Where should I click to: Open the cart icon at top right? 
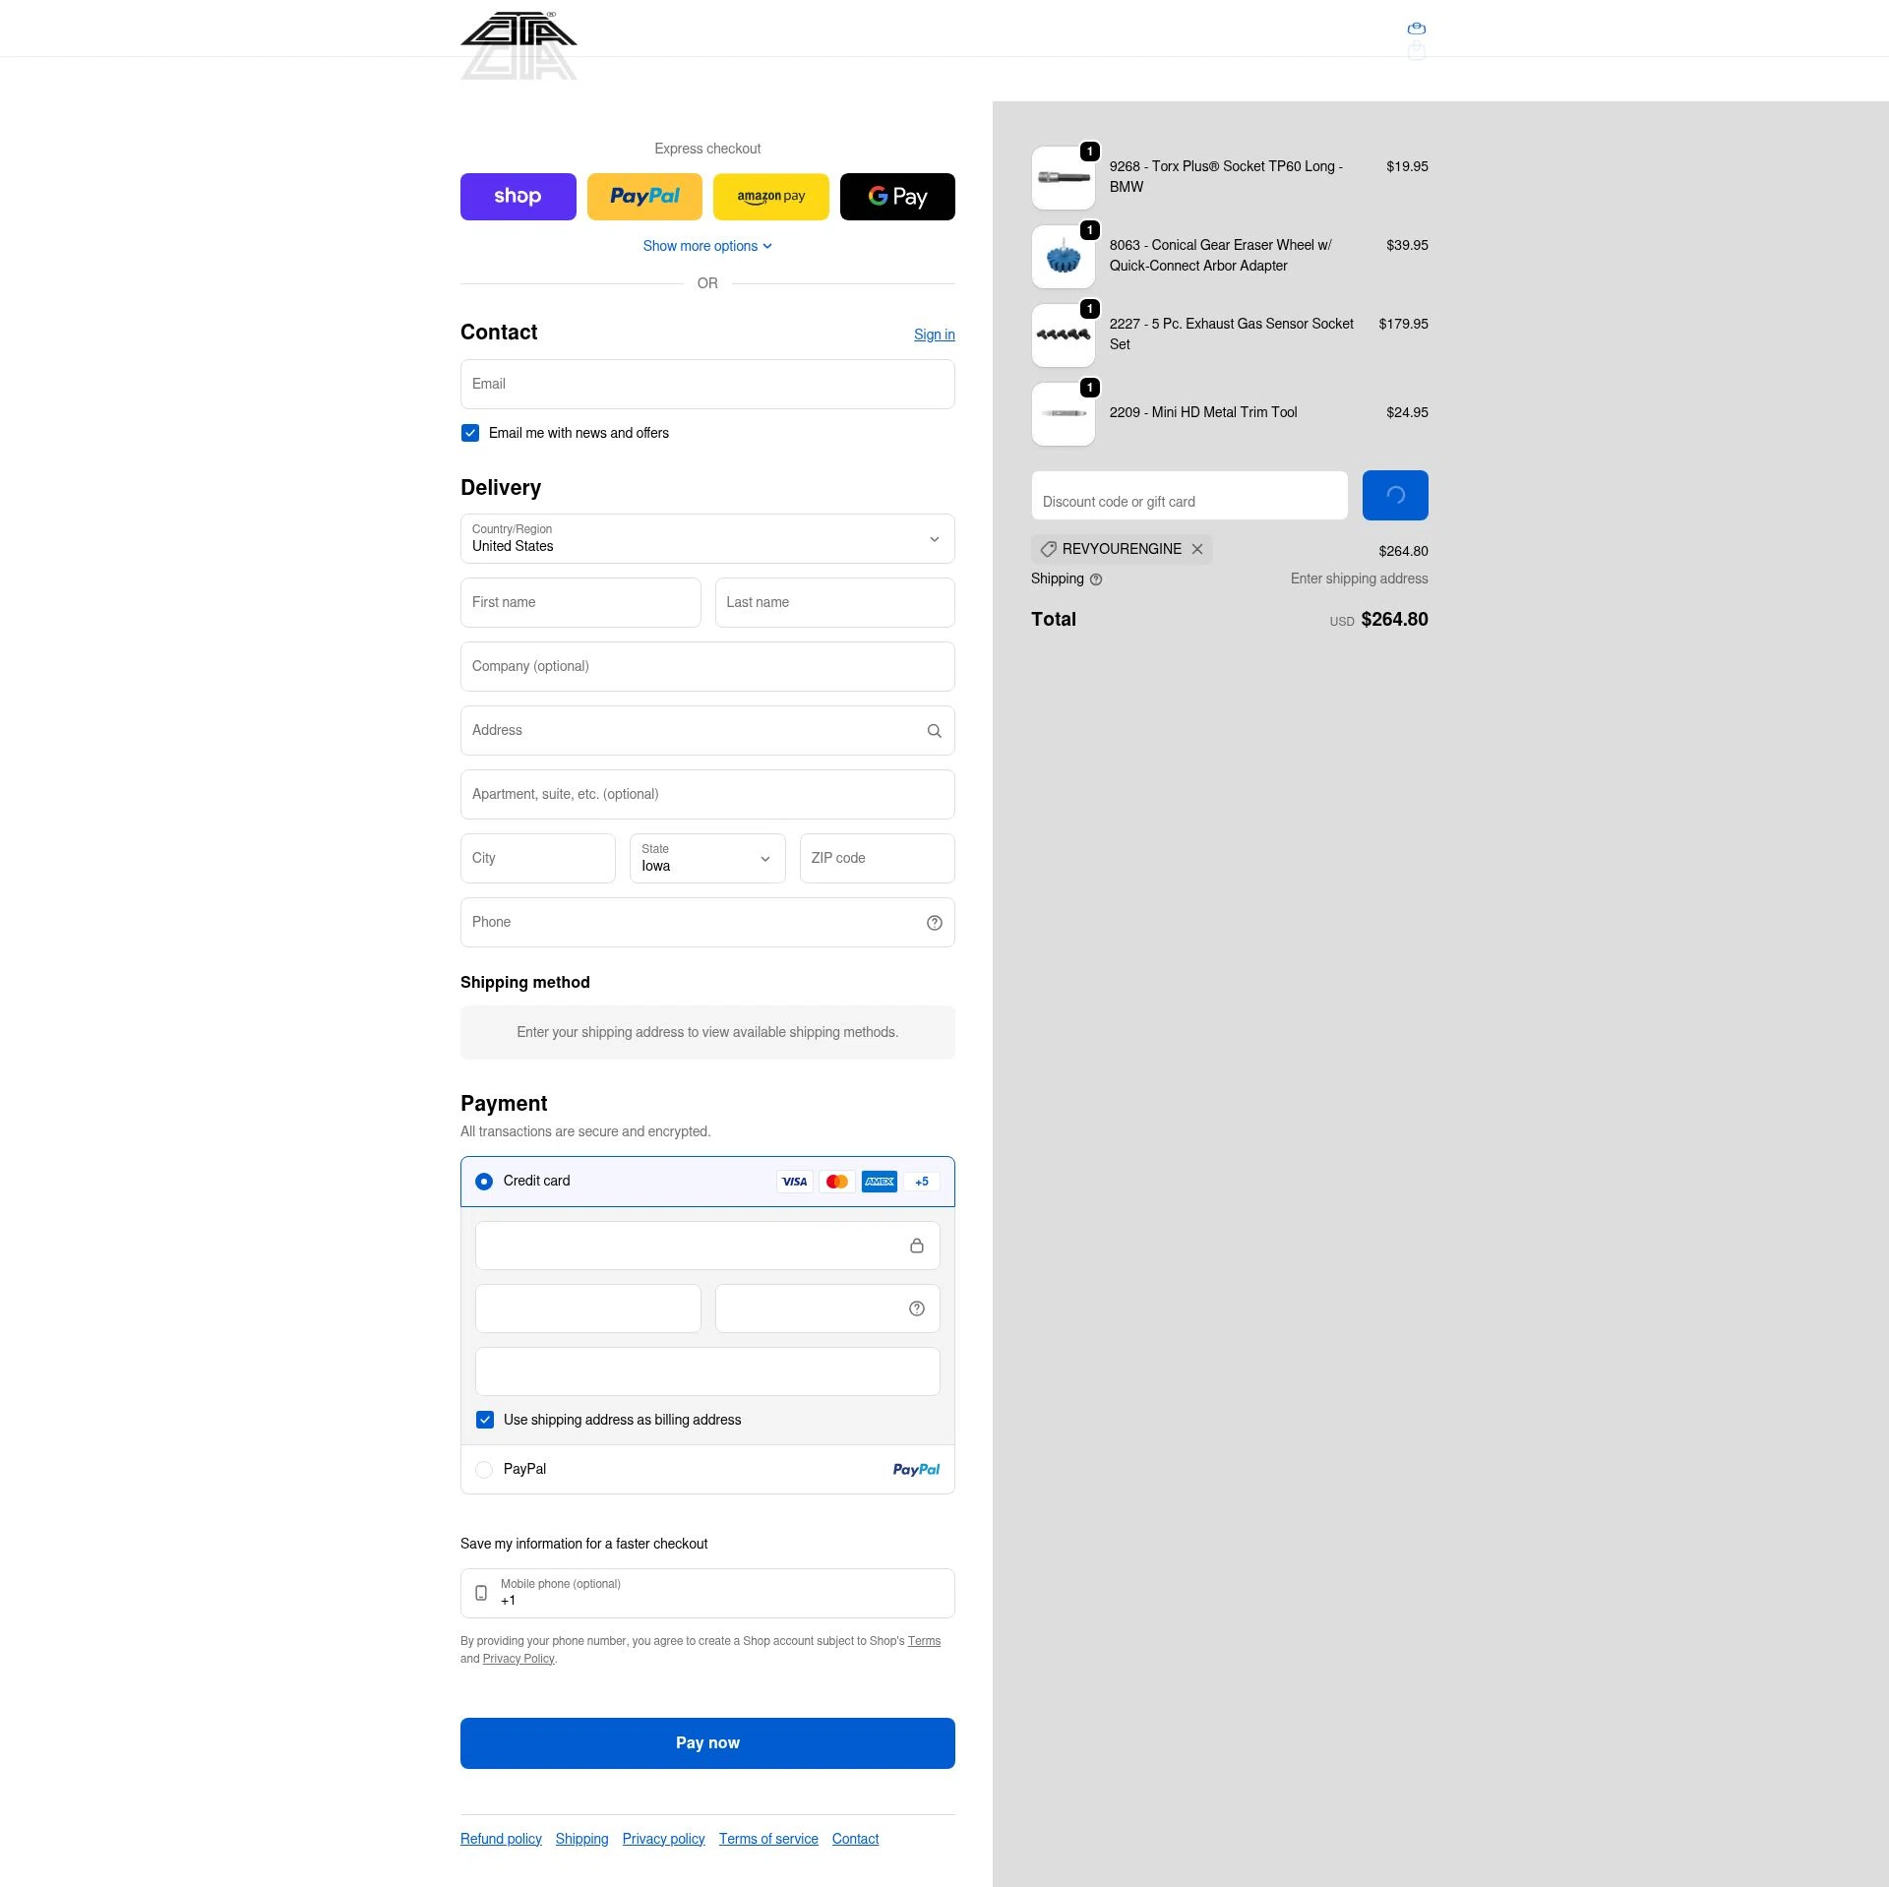pyautogui.click(x=1415, y=29)
